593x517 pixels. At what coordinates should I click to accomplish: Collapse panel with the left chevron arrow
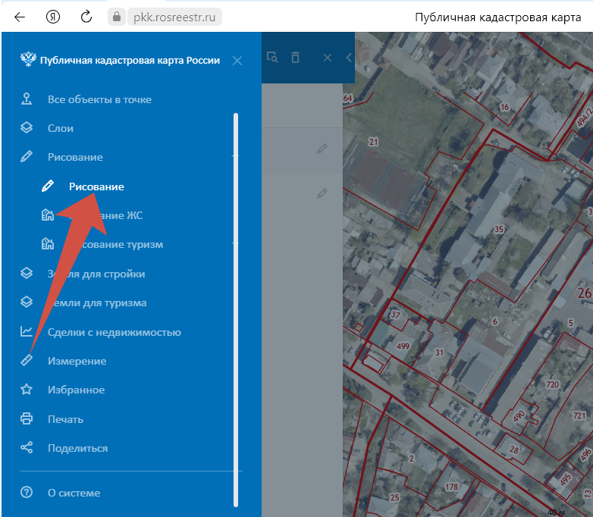(349, 58)
